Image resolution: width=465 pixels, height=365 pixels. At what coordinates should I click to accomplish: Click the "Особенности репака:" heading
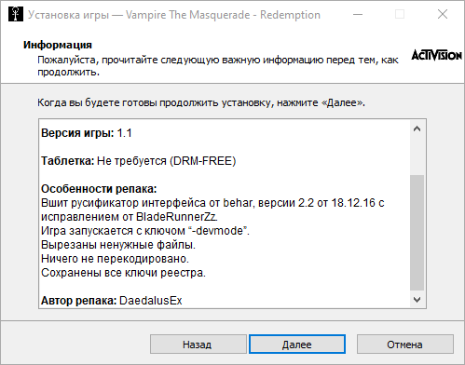coord(99,189)
